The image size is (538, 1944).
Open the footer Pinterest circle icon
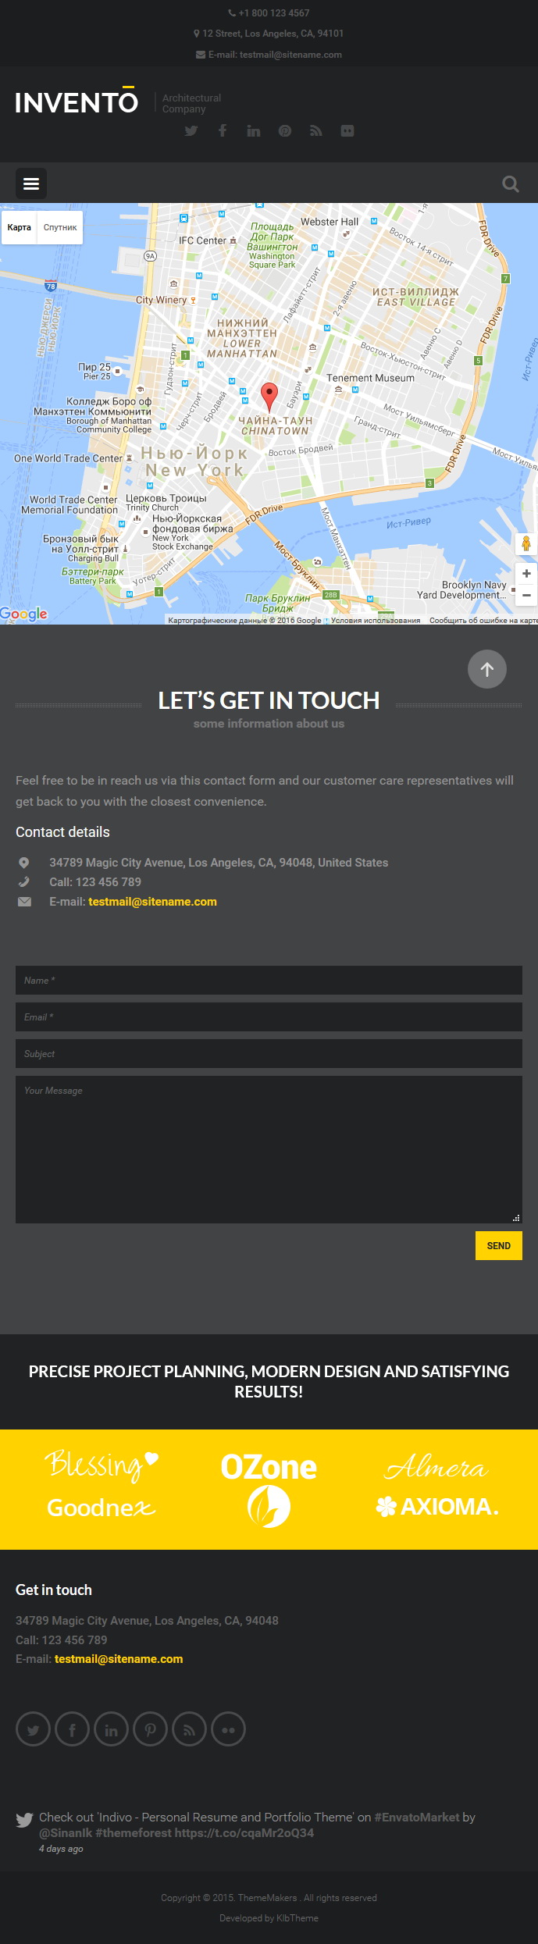click(150, 1729)
